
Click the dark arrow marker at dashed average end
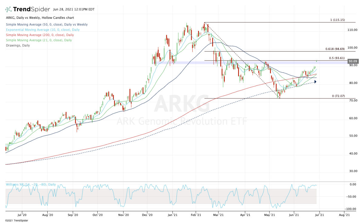pos(315,82)
